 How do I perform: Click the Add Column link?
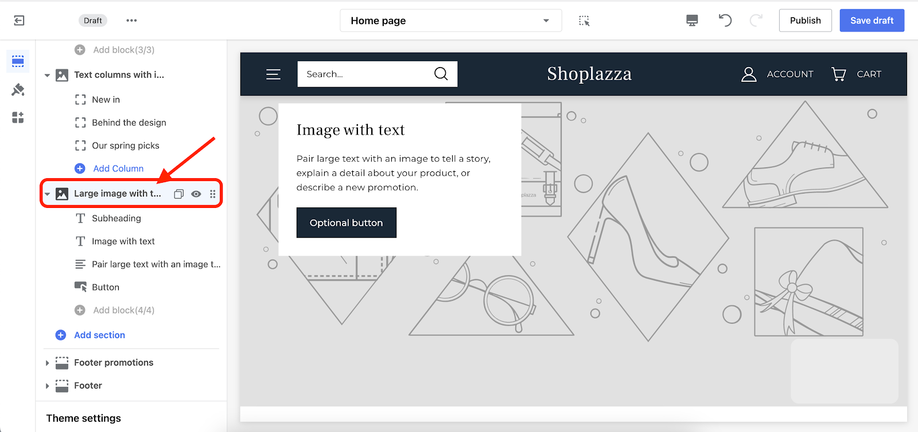[x=118, y=168]
